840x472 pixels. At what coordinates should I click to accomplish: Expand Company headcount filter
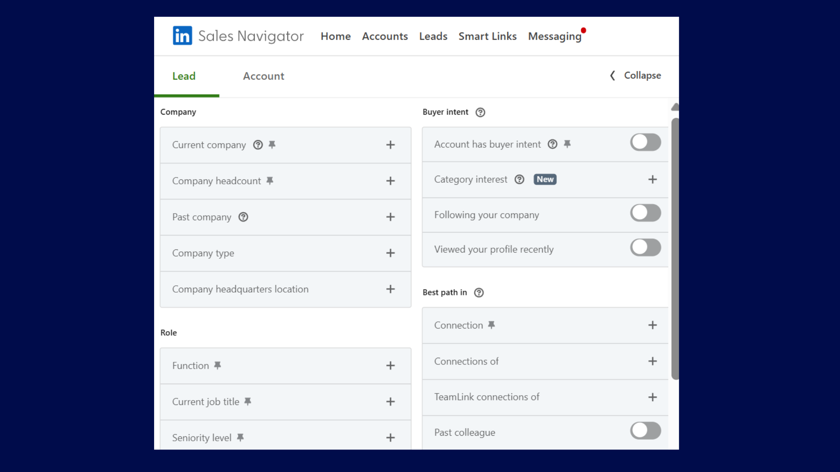[390, 181]
